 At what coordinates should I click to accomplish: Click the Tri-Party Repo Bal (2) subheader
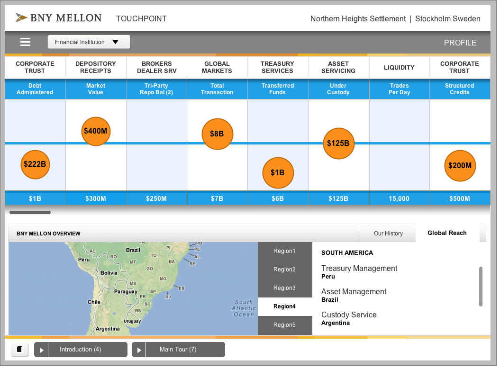(156, 89)
